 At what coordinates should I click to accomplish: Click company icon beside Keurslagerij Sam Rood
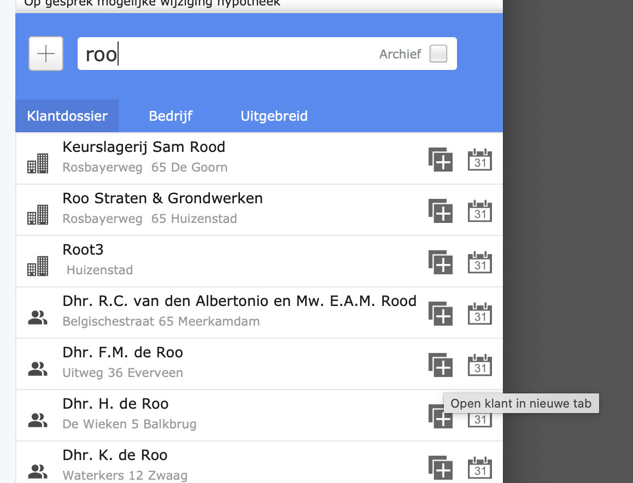38,163
